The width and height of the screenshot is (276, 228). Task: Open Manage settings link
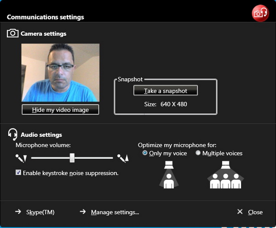(x=115, y=212)
